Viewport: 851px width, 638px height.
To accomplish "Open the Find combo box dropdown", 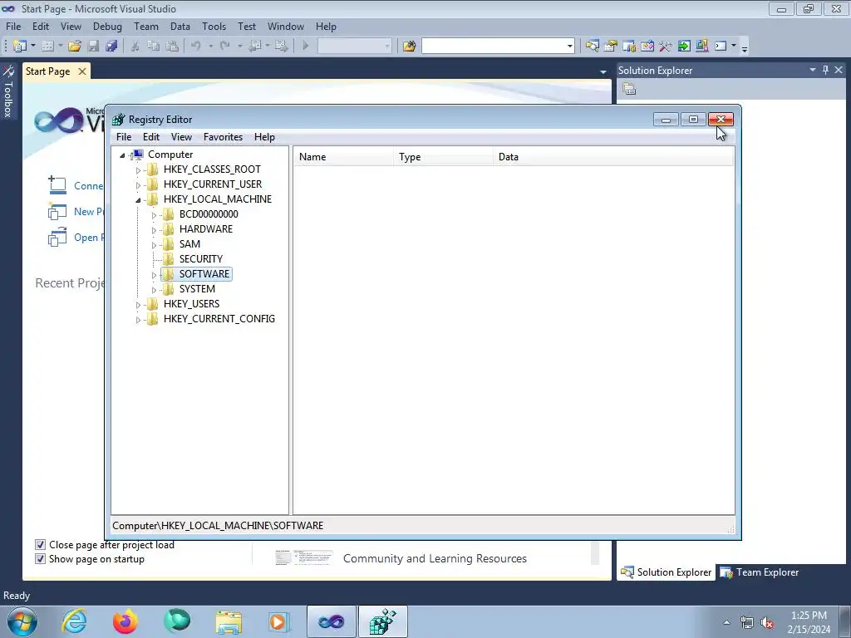I will click(569, 47).
